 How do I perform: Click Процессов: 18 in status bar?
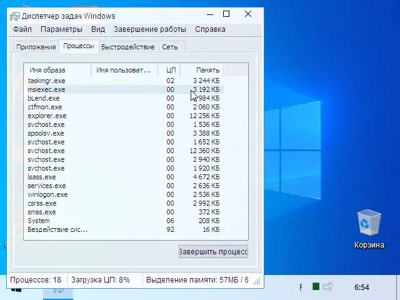pos(36,280)
